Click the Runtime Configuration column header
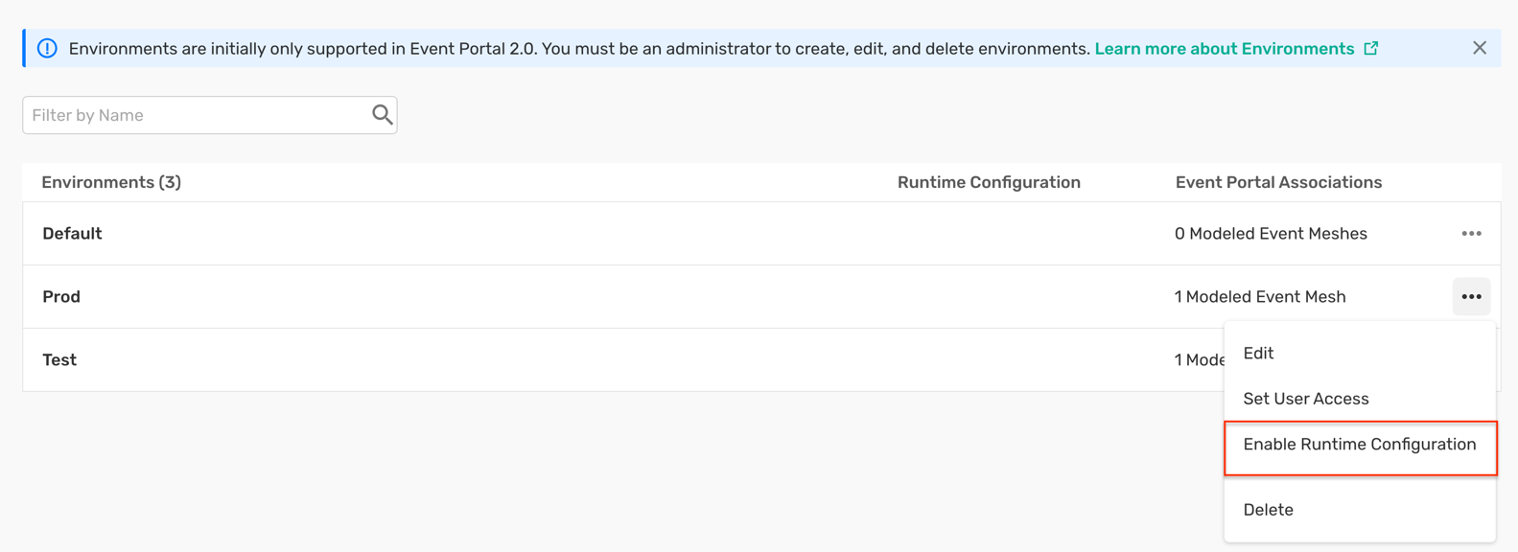The image size is (1518, 552). [989, 182]
